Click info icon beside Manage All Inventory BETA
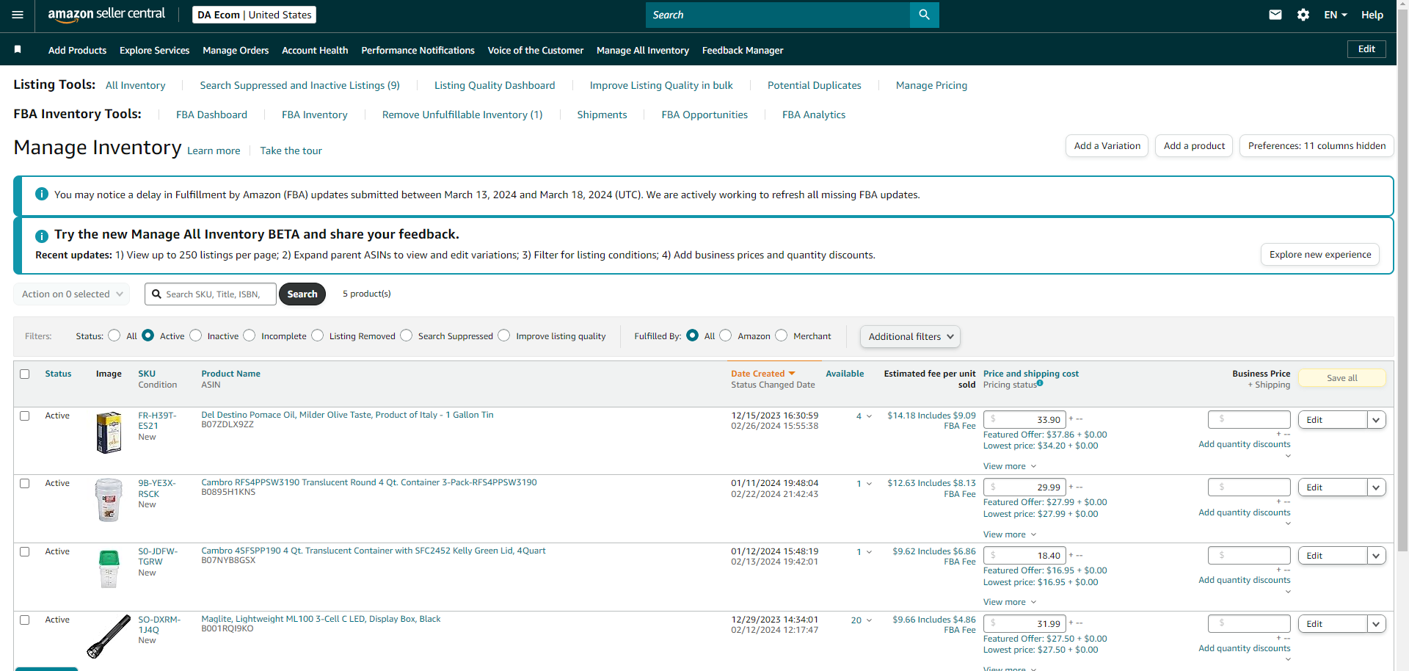This screenshot has height=671, width=1409. pos(42,236)
